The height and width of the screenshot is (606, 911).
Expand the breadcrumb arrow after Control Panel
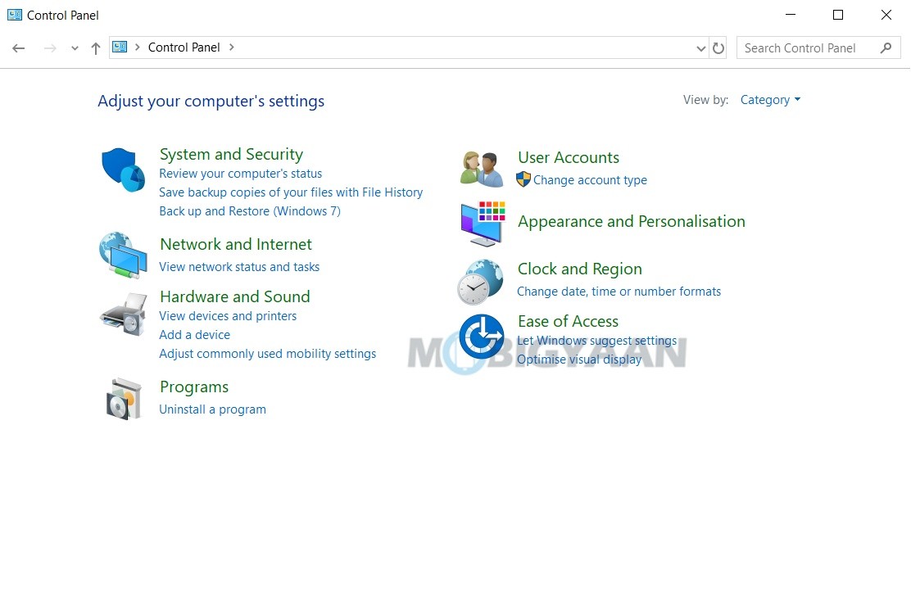[231, 47]
